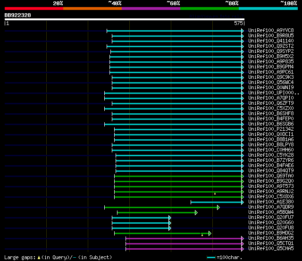Select hit label UniRef100_C5X8X6

click(x=271, y=197)
